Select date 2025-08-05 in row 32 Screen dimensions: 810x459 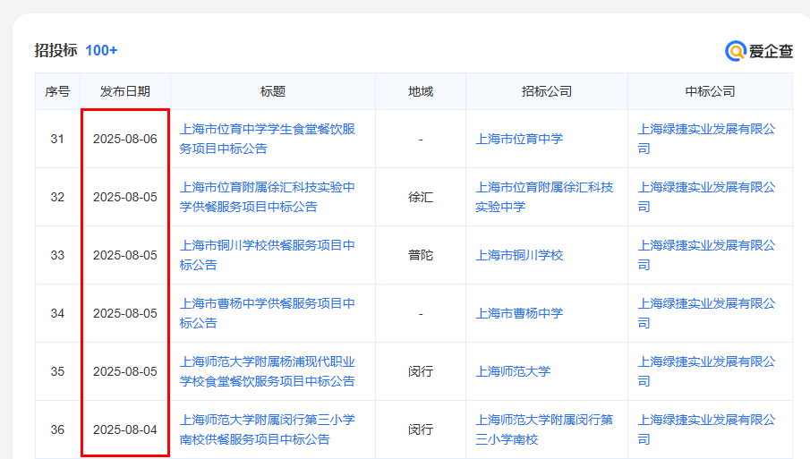pos(125,197)
